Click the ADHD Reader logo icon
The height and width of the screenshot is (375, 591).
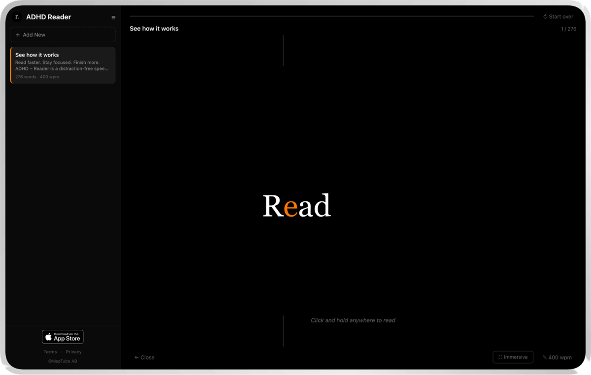tap(17, 17)
